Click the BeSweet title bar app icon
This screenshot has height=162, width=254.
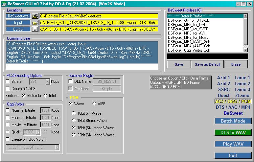4,4
